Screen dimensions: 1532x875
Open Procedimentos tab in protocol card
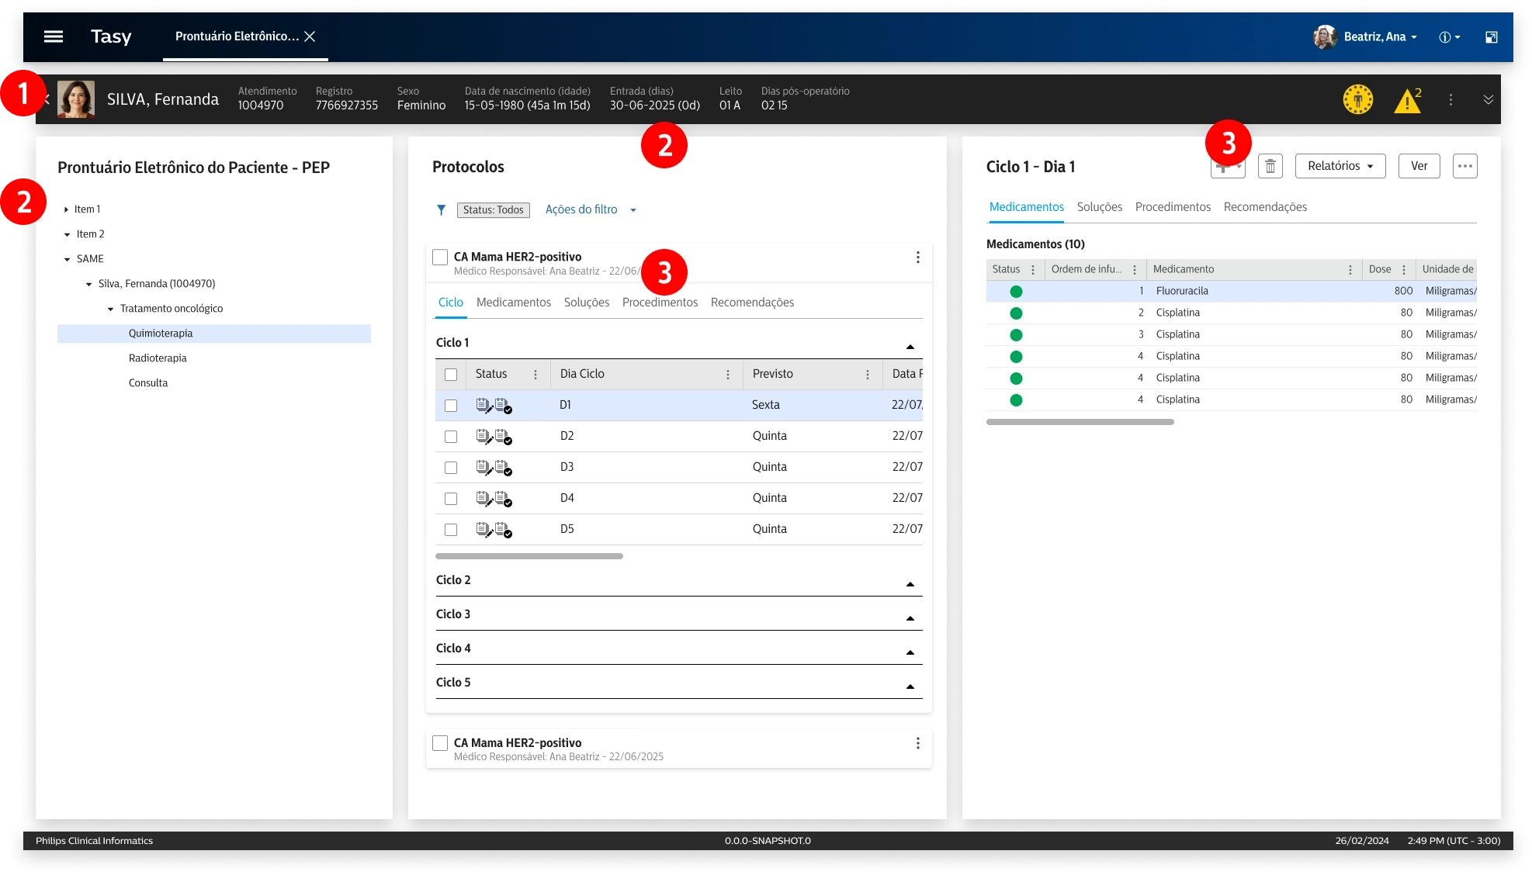click(x=660, y=303)
